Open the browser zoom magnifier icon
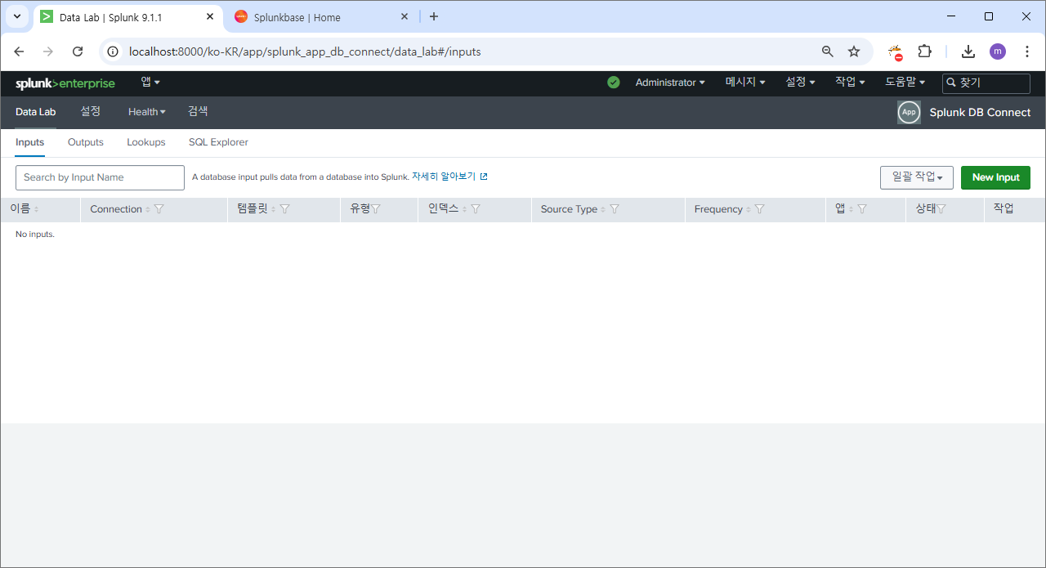The height and width of the screenshot is (568, 1046). [828, 51]
